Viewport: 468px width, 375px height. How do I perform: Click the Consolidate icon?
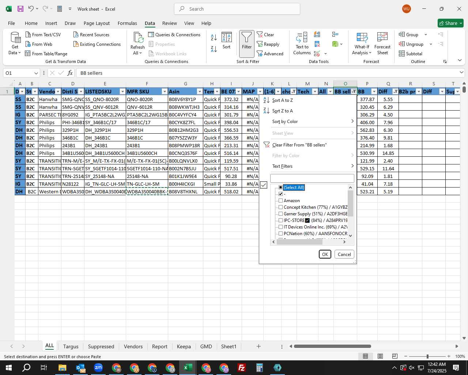pyautogui.click(x=335, y=34)
